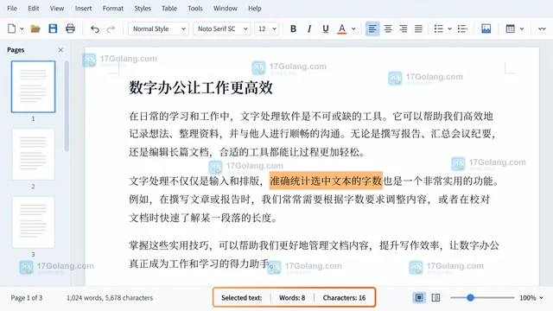Viewport: 553px width, 311px height.
Task: Click the Words: 8 selection count
Action: [x=292, y=298]
